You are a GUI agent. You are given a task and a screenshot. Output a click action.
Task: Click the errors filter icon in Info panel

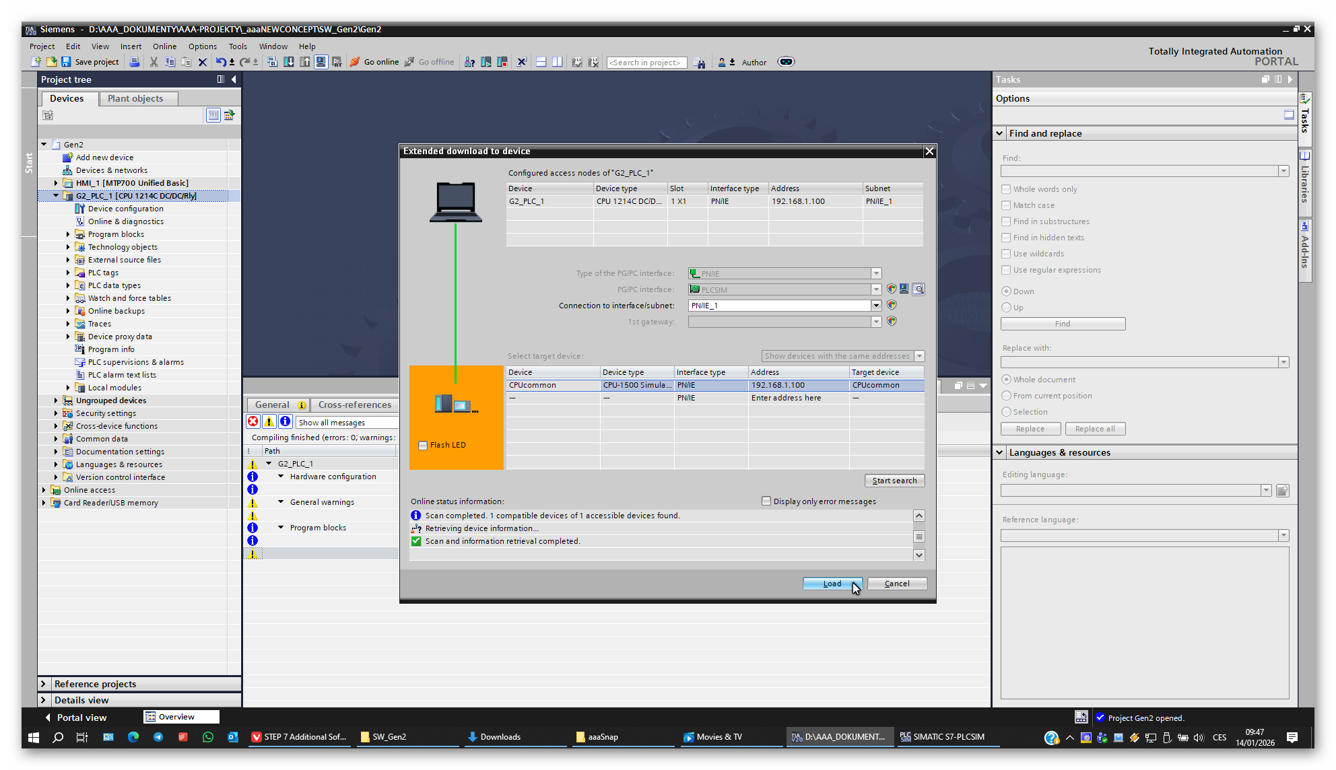253,421
